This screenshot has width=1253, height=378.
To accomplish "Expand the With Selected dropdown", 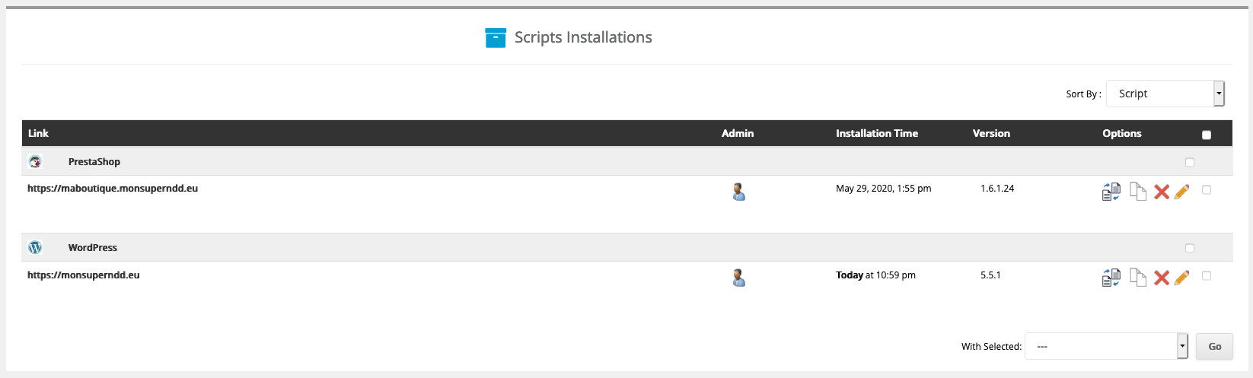I will pos(1106,346).
